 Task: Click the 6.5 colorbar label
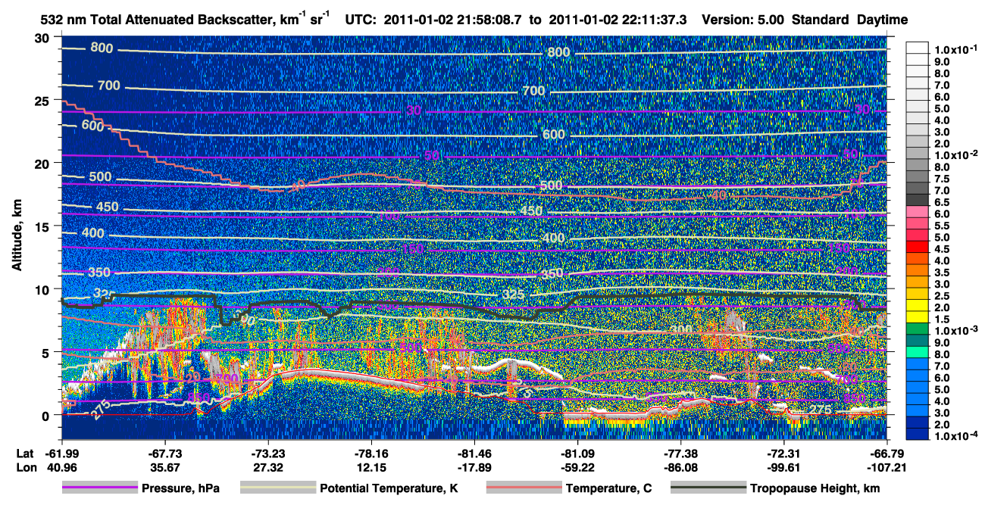click(x=942, y=202)
